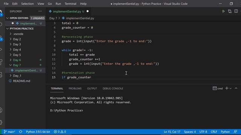Click line number 12 in the gutter
This screenshot has height=135, width=241.
point(53,64)
